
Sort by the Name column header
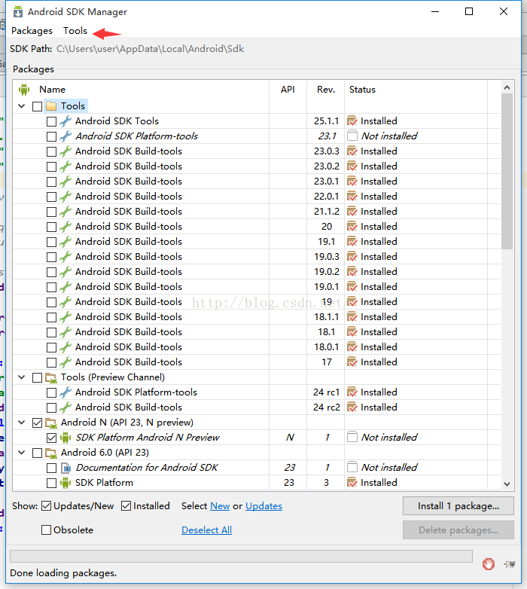coord(52,90)
